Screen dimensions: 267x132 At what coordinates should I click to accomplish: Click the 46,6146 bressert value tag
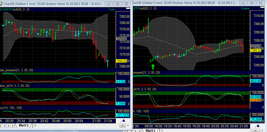(256, 81)
